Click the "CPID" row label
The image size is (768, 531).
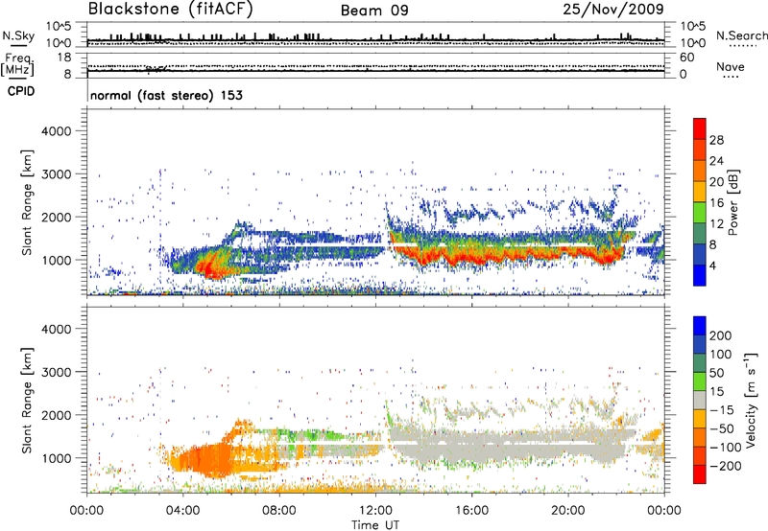click(x=21, y=91)
